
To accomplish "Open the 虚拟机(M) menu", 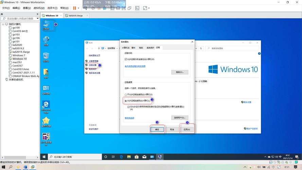I will click(x=39, y=8).
